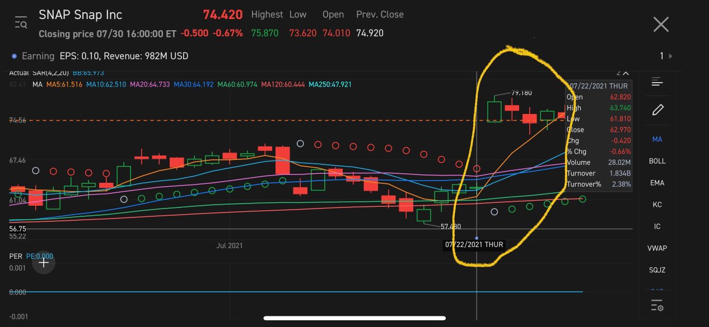Image resolution: width=709 pixels, height=327 pixels.
Task: Click the Prev. Close value 74.920
Action: pos(370,34)
